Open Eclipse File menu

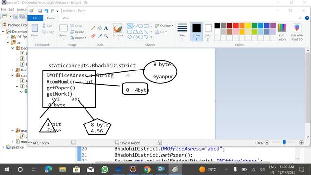click(3, 9)
